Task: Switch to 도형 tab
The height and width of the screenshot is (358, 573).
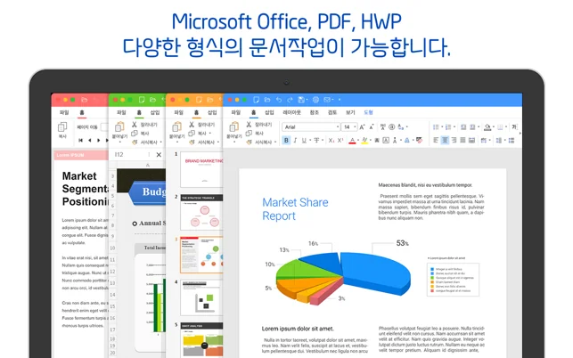Action: 368,112
